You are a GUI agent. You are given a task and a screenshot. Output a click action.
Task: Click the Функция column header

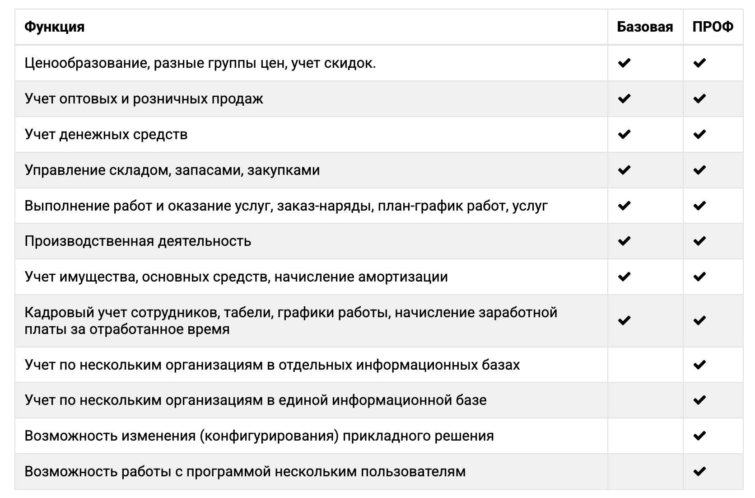coord(55,27)
